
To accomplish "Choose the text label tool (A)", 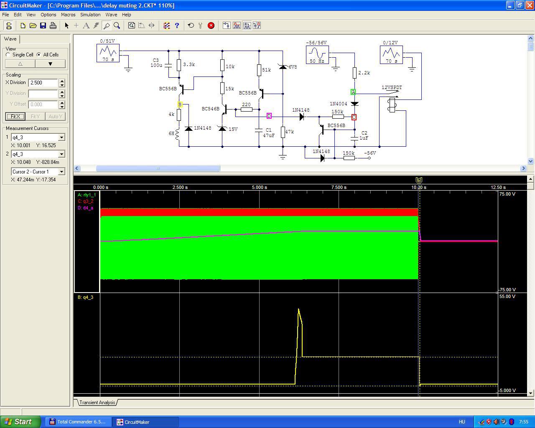I will [86, 25].
